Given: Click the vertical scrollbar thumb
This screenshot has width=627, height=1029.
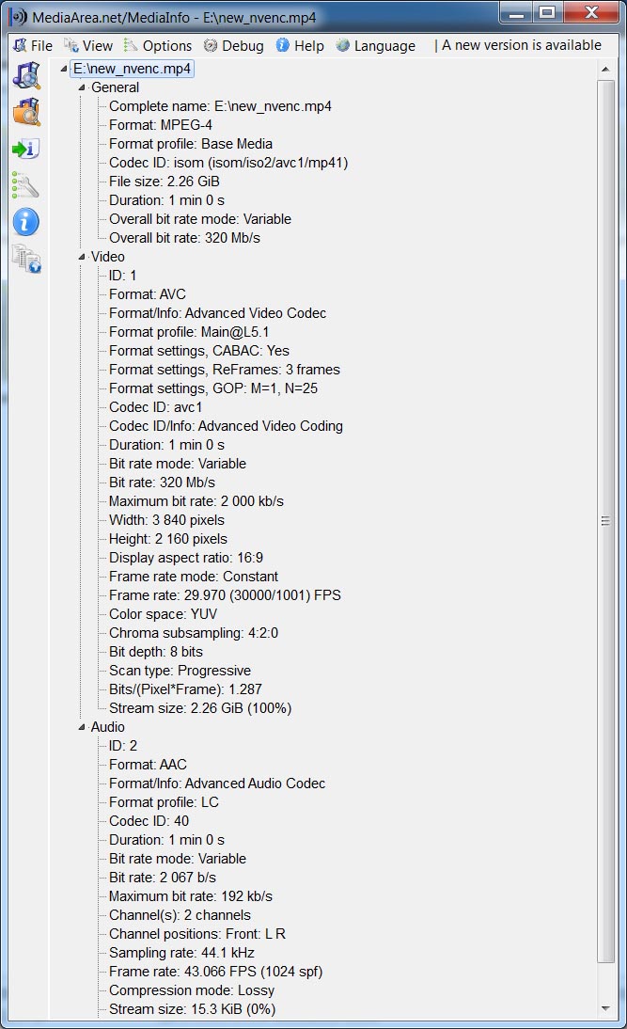Looking at the screenshot, I should pyautogui.click(x=605, y=521).
